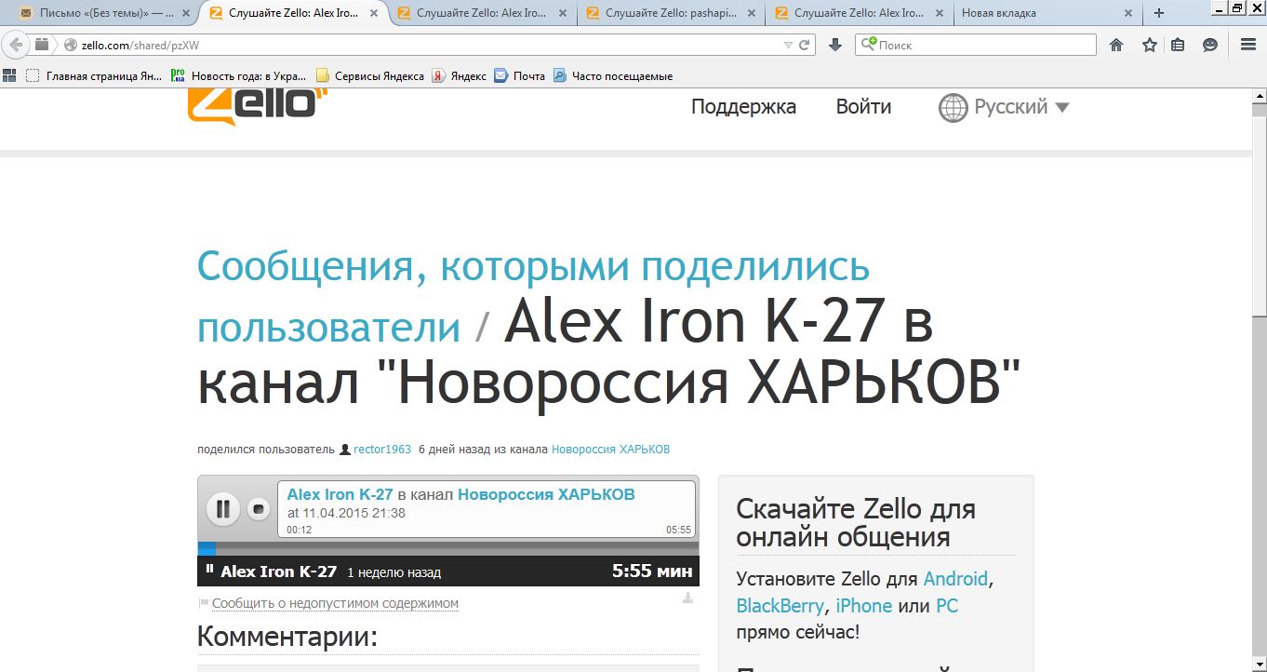Click the Zello logo
Viewport: 1267px width, 672px height.
(x=253, y=106)
